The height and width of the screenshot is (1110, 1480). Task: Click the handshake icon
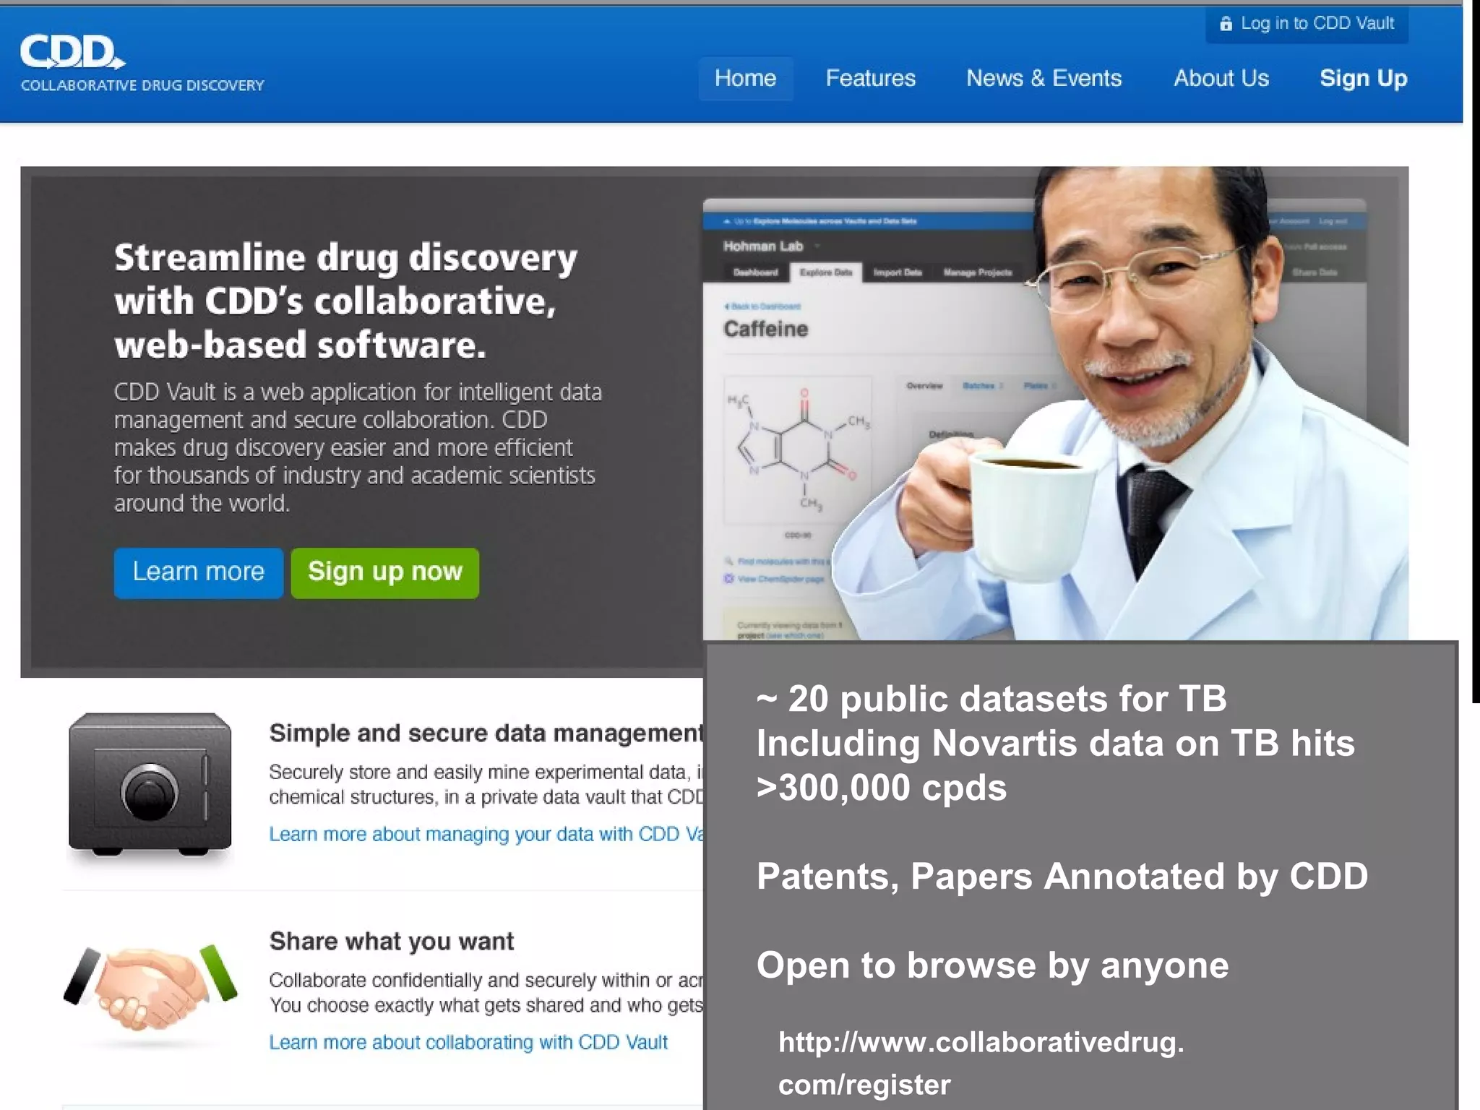click(x=150, y=987)
